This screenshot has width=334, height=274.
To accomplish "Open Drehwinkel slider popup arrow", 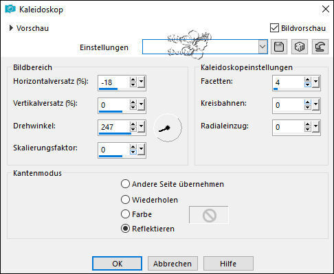I will (141, 126).
